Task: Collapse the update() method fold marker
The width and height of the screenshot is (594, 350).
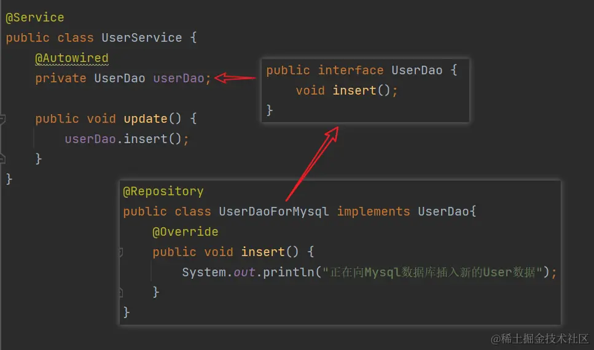Action: point(2,119)
